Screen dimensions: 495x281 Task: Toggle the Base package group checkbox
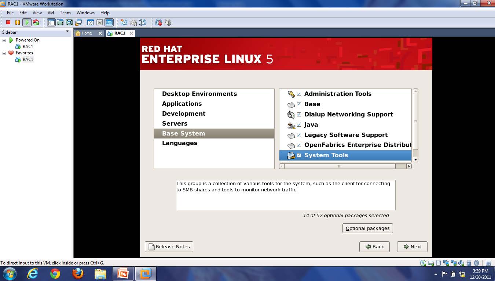(x=299, y=104)
